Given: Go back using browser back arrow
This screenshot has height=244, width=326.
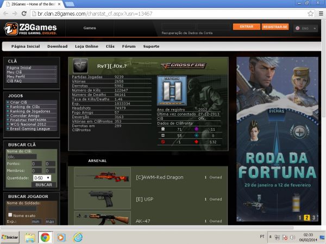Looking at the screenshot, I should click(x=5, y=14).
